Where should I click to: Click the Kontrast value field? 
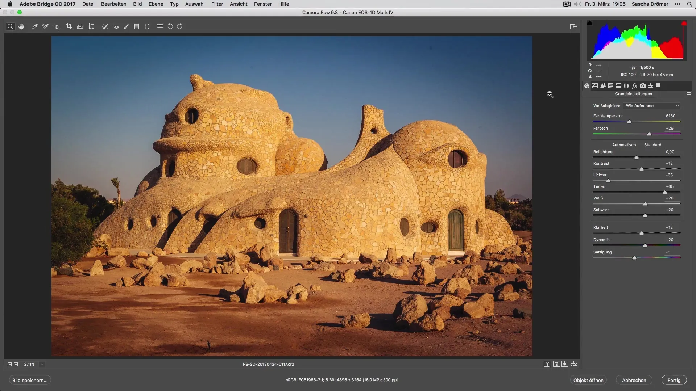669,163
